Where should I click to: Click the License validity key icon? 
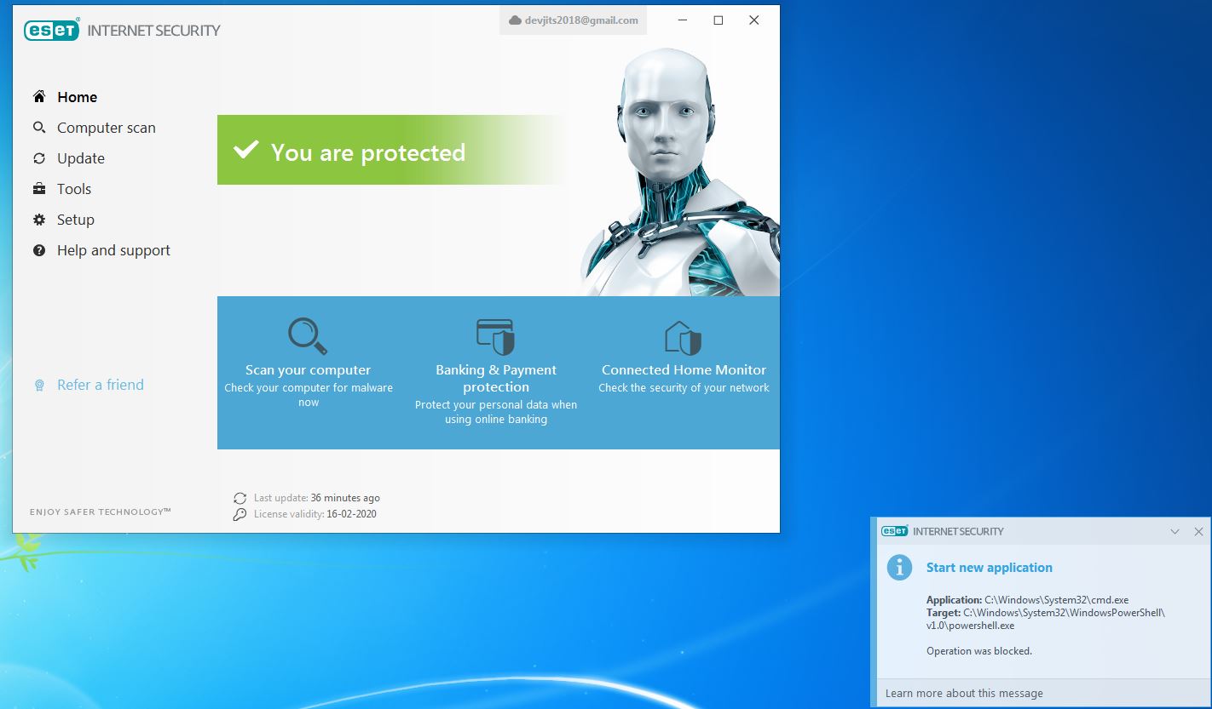[240, 514]
